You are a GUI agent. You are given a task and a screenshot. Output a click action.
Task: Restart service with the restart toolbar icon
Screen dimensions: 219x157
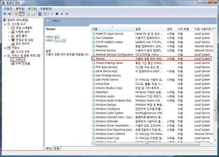tap(67, 14)
